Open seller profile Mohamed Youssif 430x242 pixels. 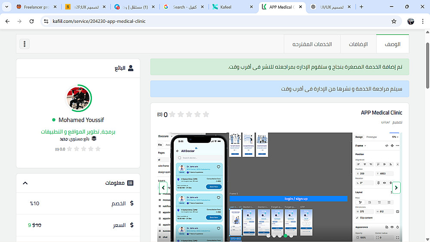tap(81, 120)
